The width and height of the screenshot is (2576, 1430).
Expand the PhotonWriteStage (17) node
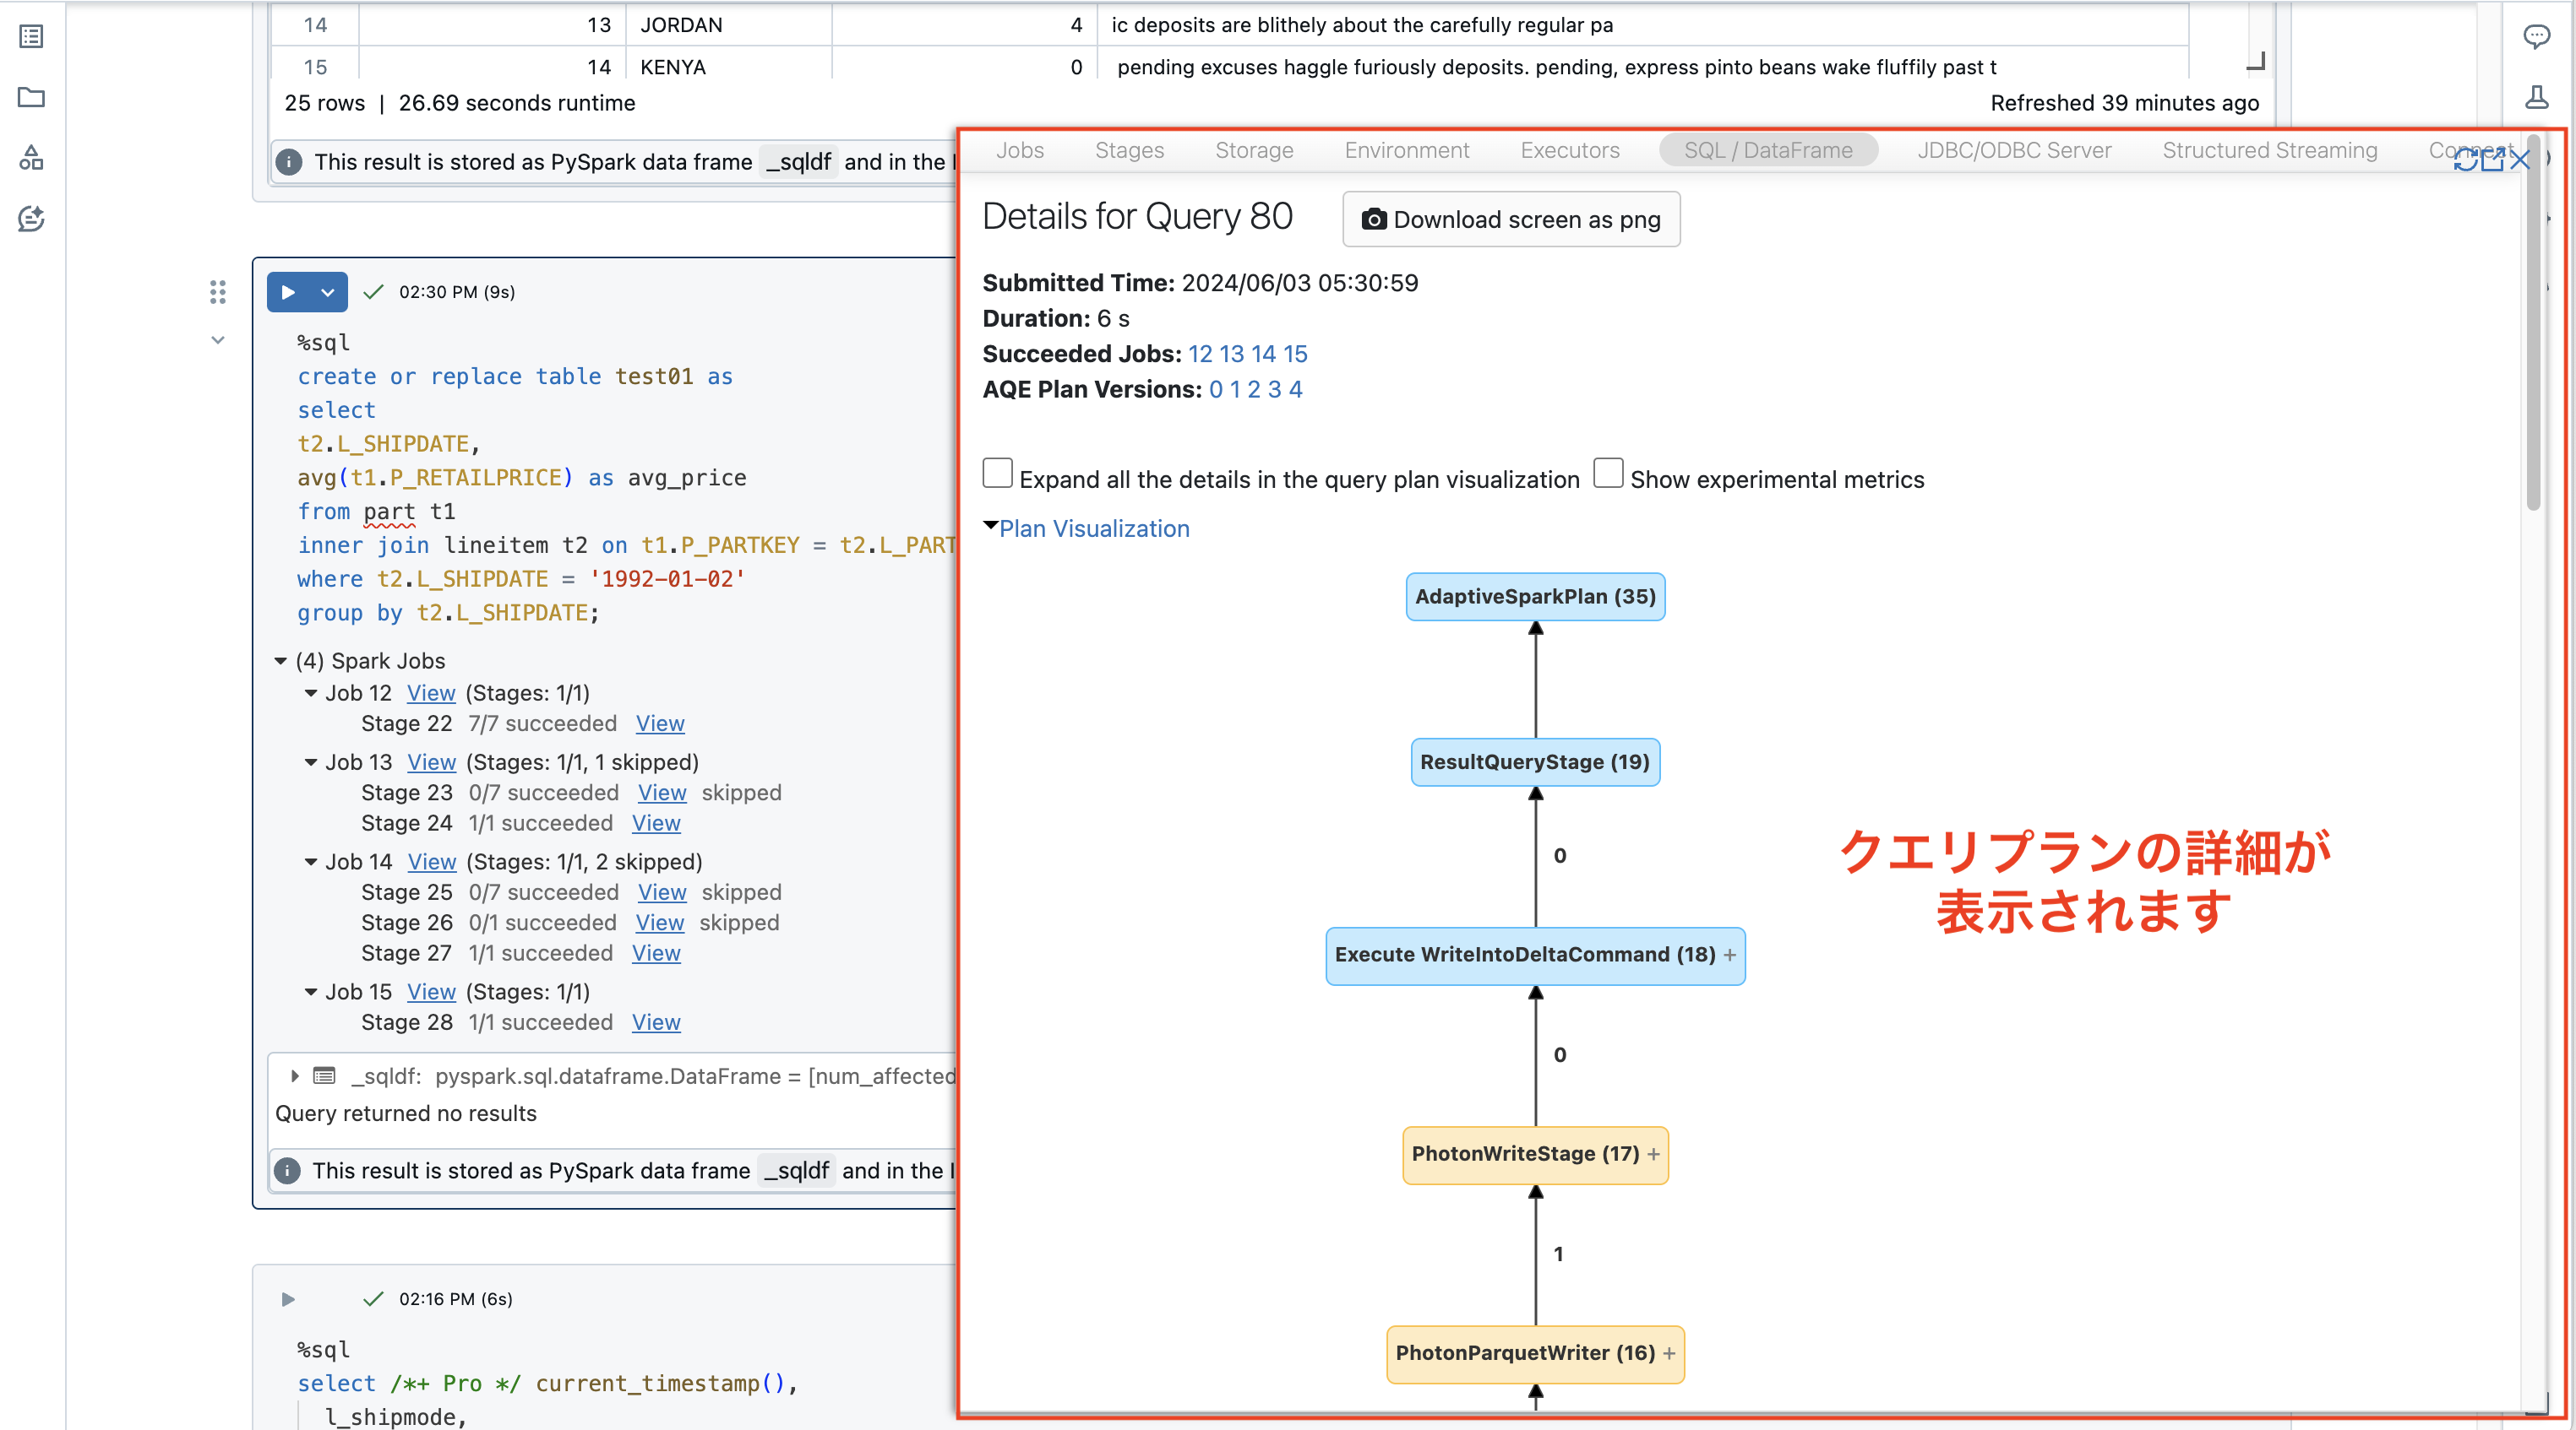pos(1654,1154)
